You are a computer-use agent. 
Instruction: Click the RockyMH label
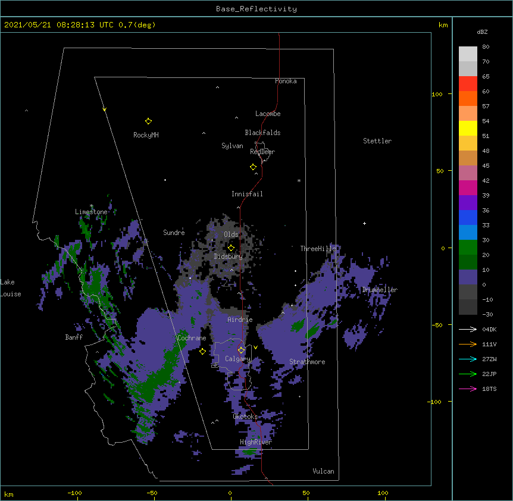[146, 135]
